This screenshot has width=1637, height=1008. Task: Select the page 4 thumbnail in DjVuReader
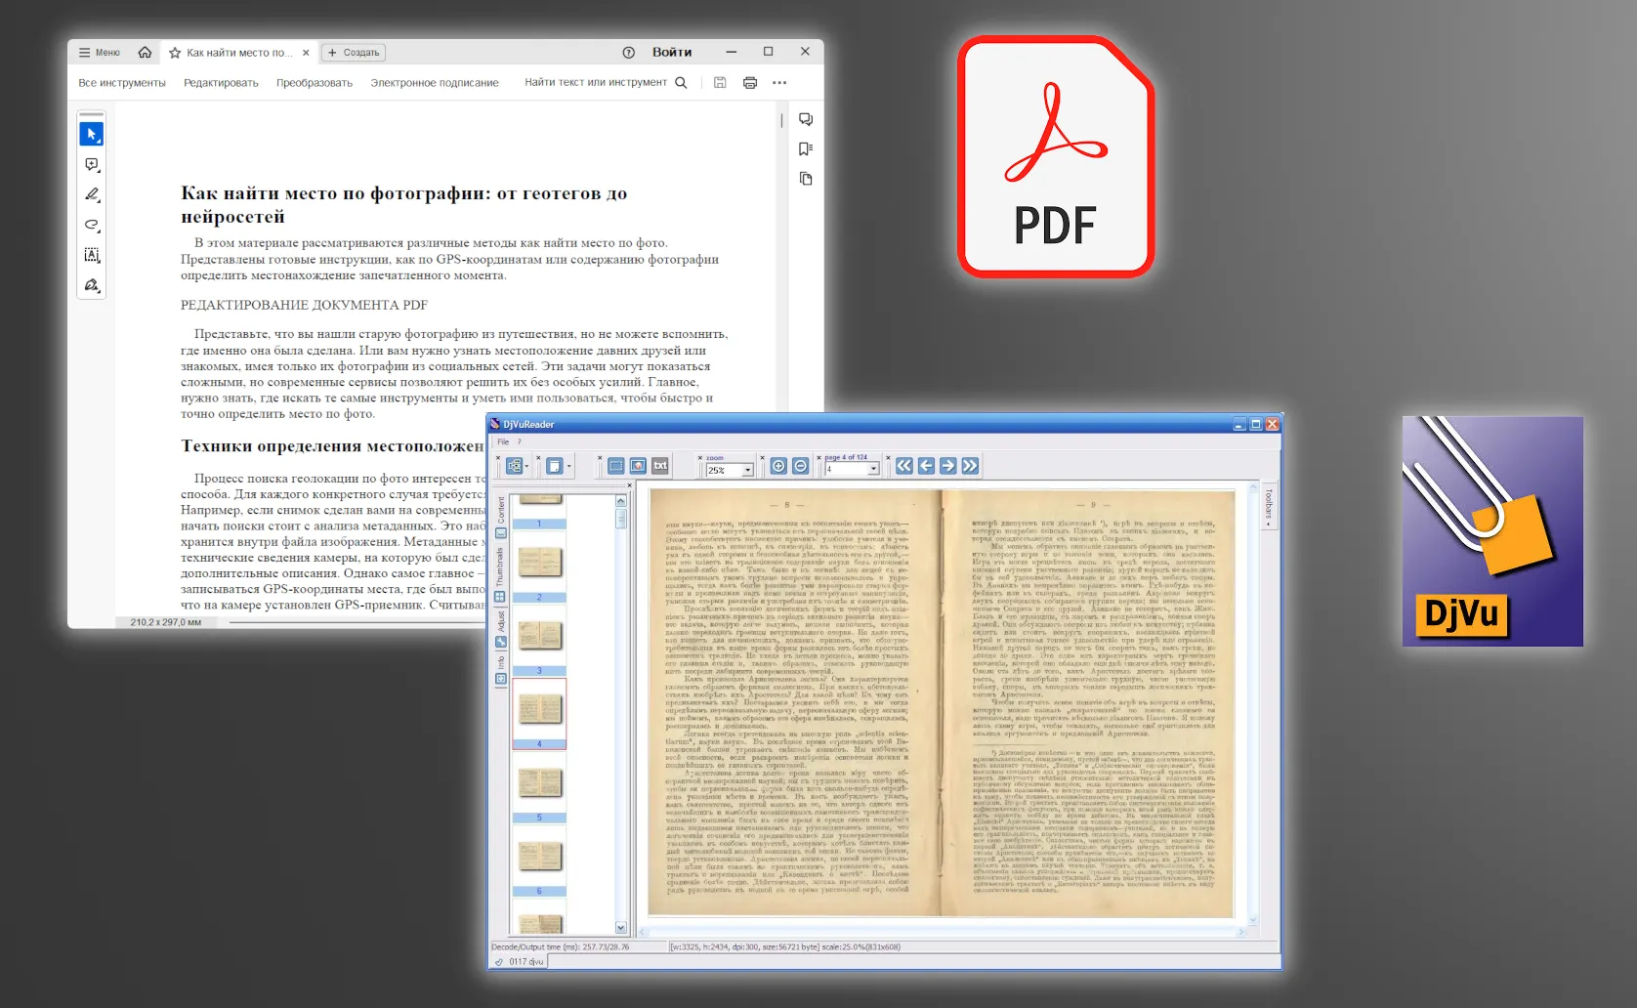coord(540,711)
